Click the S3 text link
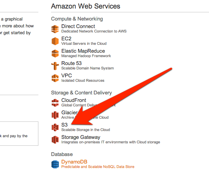 pos(64,125)
